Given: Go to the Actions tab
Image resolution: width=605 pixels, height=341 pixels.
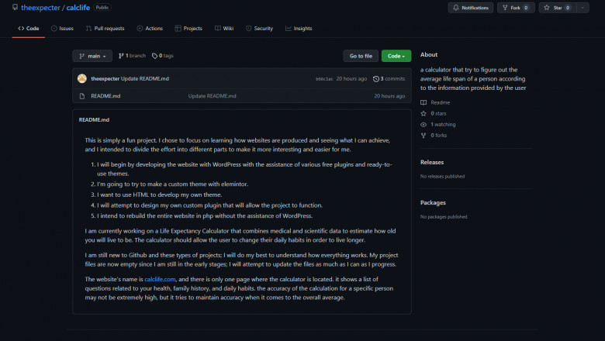Looking at the screenshot, I should pos(150,29).
